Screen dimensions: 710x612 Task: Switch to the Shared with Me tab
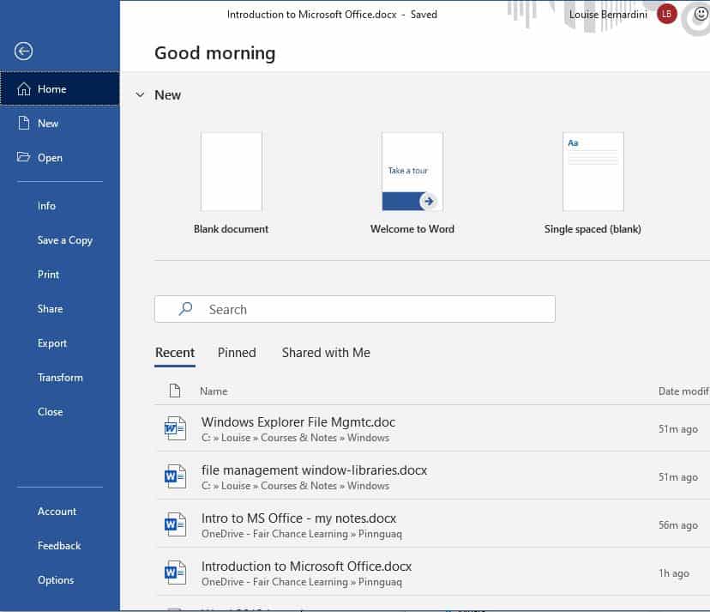pyautogui.click(x=326, y=353)
